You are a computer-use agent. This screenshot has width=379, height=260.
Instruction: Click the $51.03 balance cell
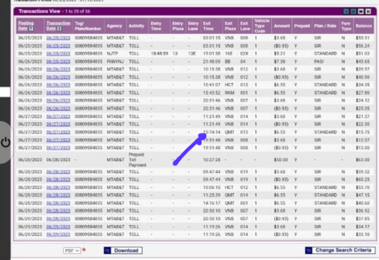click(362, 53)
